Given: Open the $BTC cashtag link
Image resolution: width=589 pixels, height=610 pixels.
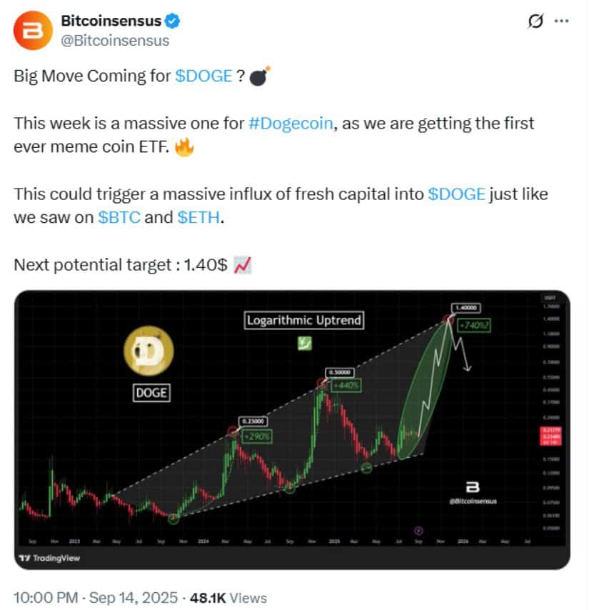Looking at the screenshot, I should coord(119,217).
